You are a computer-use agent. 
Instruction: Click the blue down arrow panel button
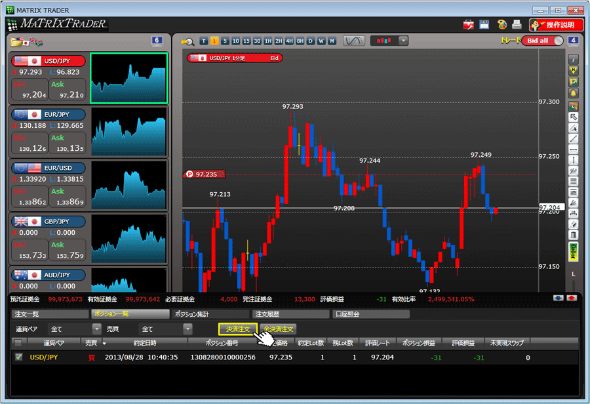558,298
